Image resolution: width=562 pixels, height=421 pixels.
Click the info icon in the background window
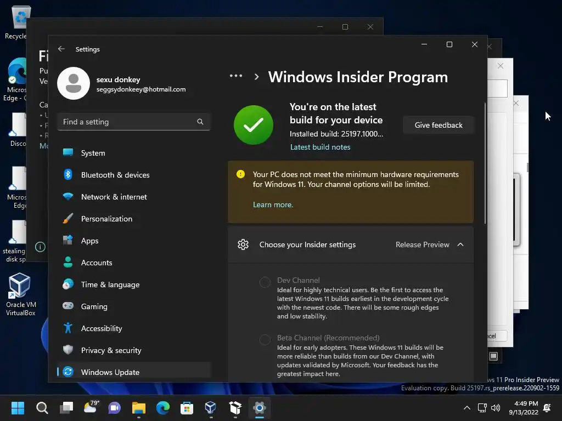pyautogui.click(x=40, y=247)
